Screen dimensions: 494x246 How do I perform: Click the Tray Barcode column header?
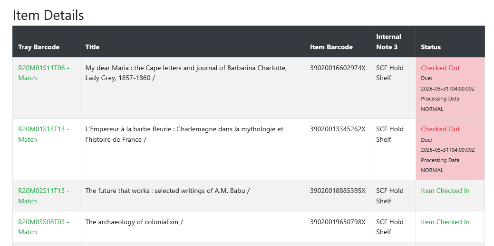coord(39,47)
